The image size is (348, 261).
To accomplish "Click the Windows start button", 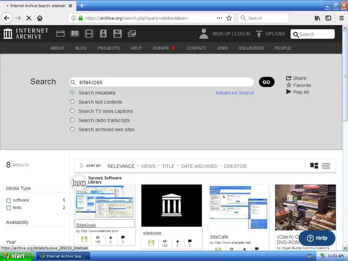I will pos(16,256).
